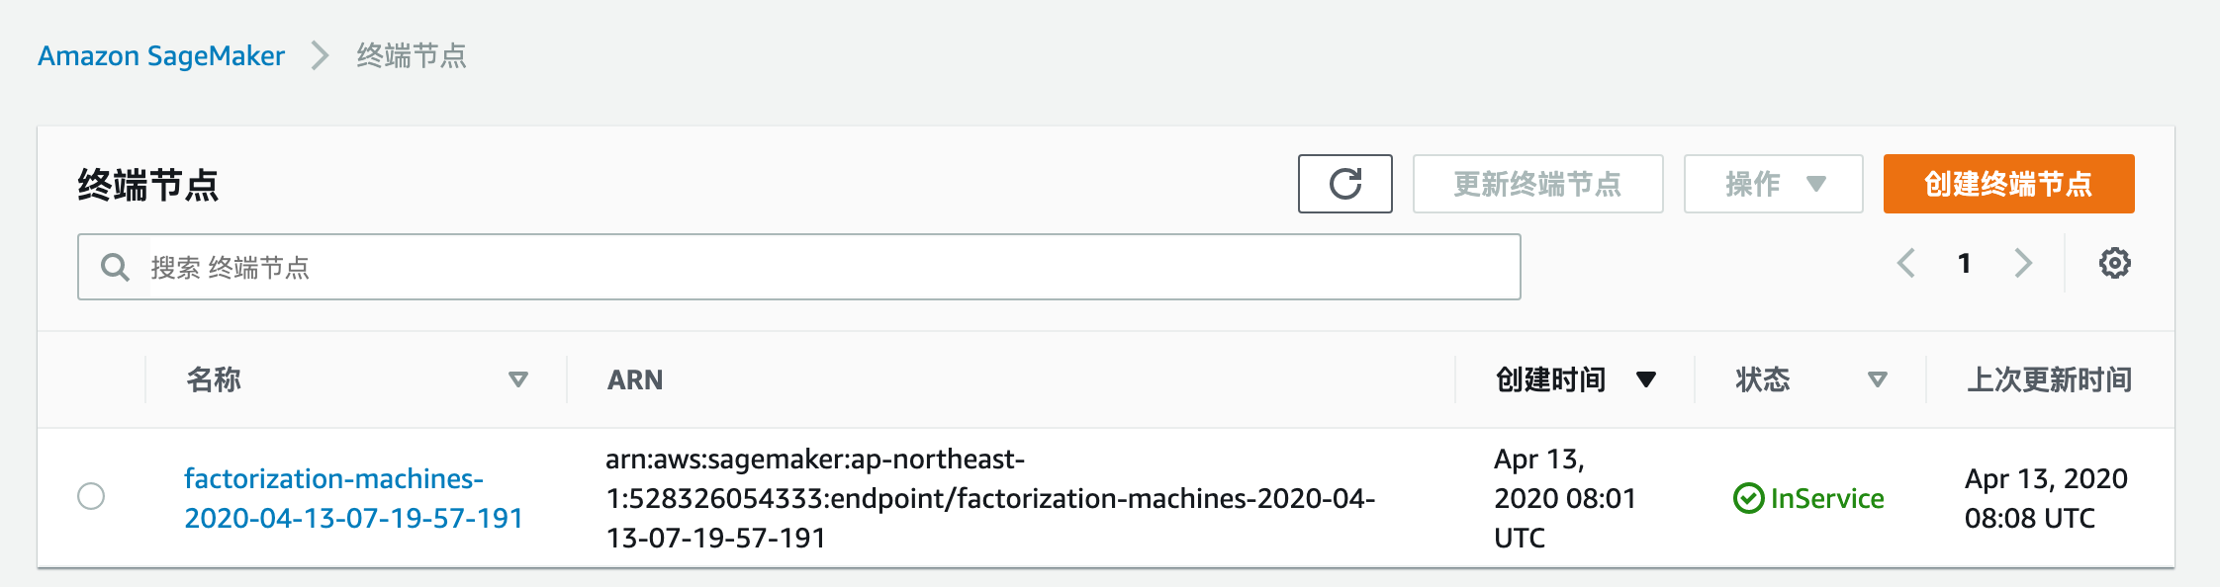Viewport: 2220px width, 587px height.
Task: Click the breadcrumb separator chevron
Action: click(x=320, y=55)
